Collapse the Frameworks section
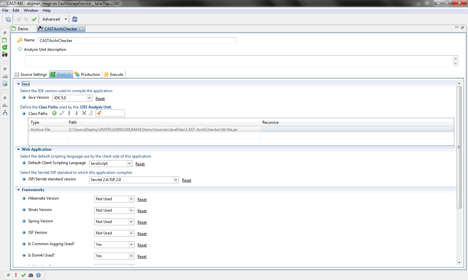The height and width of the screenshot is (280, 468). 19,190
